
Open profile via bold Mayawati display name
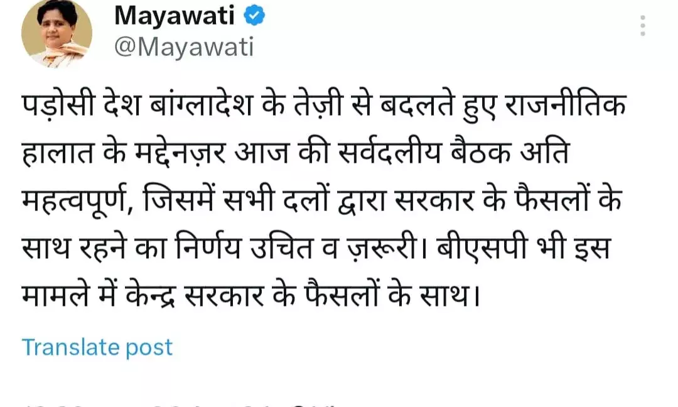tap(175, 16)
